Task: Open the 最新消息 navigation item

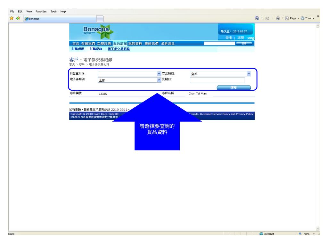Action: coord(168,44)
